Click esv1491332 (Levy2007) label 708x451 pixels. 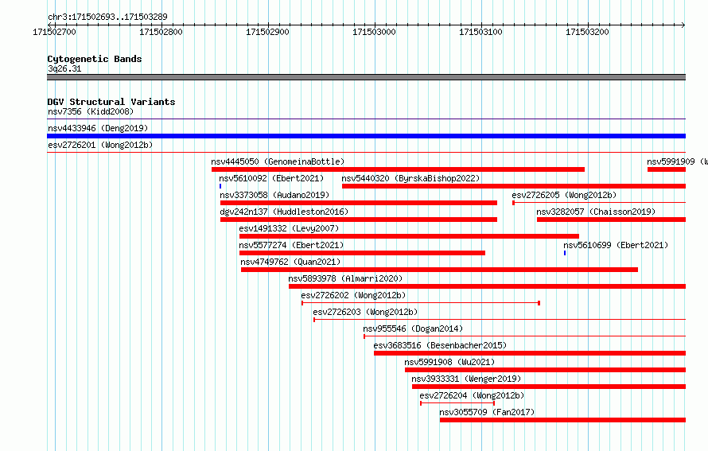(x=289, y=228)
